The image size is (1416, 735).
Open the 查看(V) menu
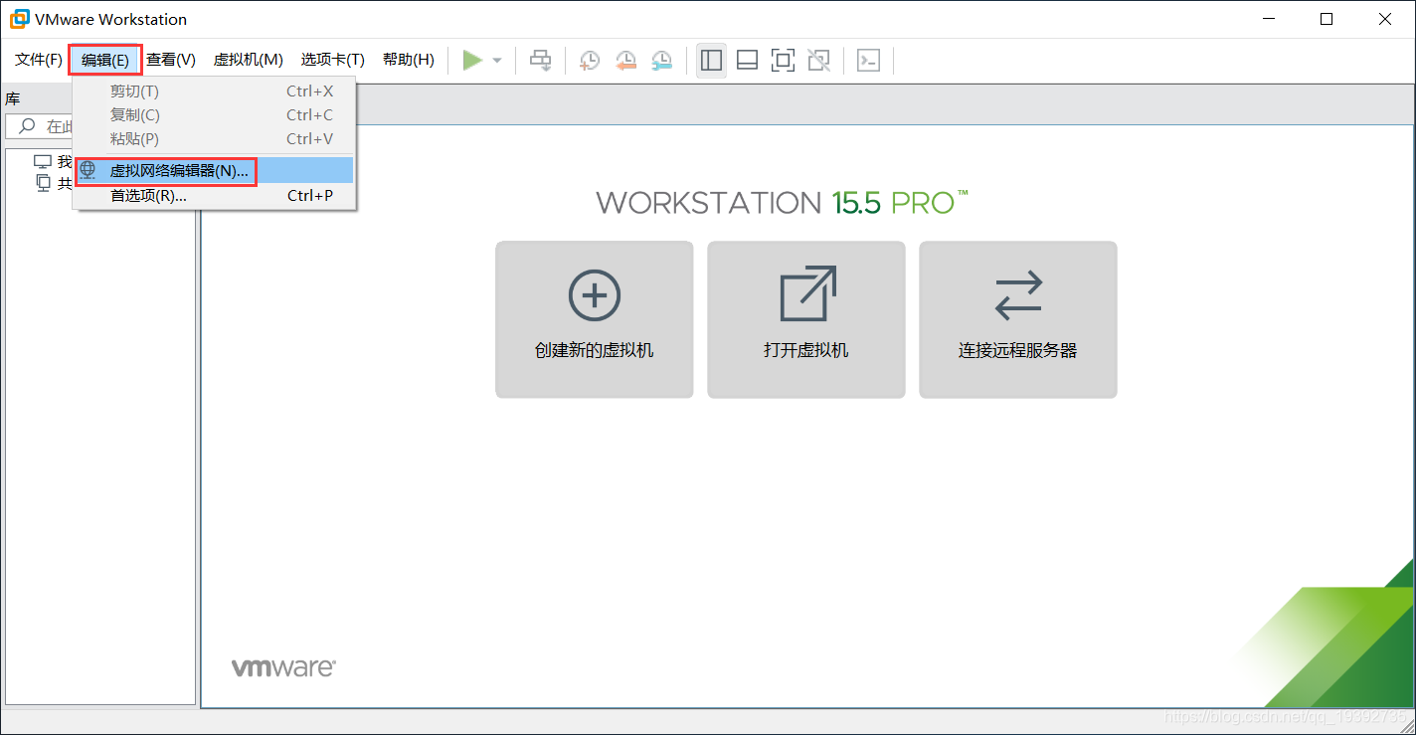coord(171,60)
